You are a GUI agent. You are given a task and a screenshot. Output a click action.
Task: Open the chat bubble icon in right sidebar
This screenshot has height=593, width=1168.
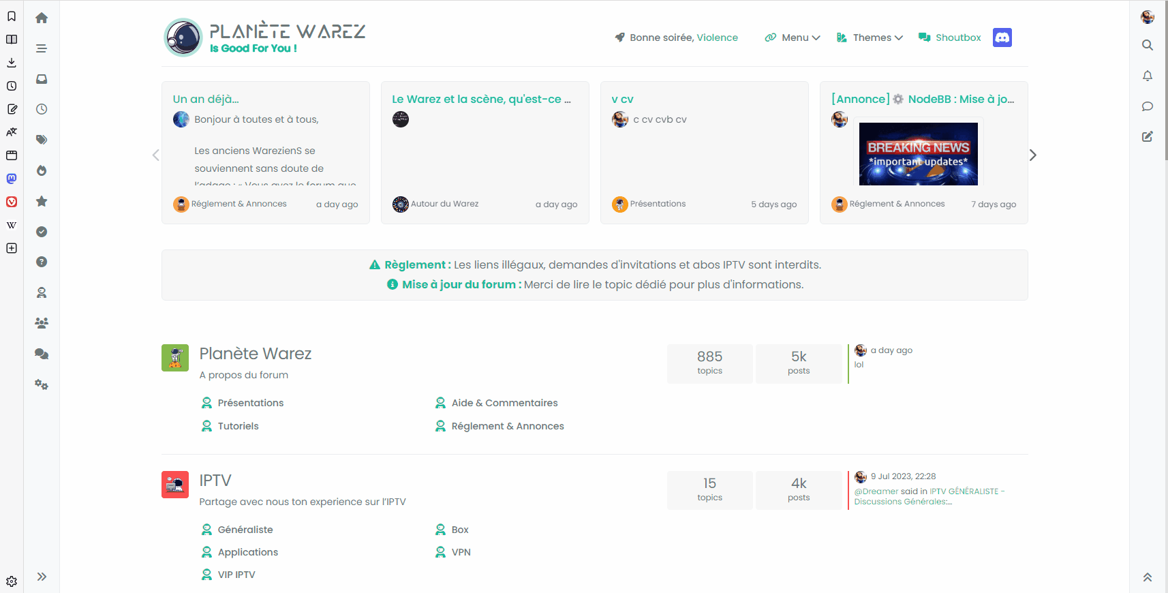click(1148, 106)
